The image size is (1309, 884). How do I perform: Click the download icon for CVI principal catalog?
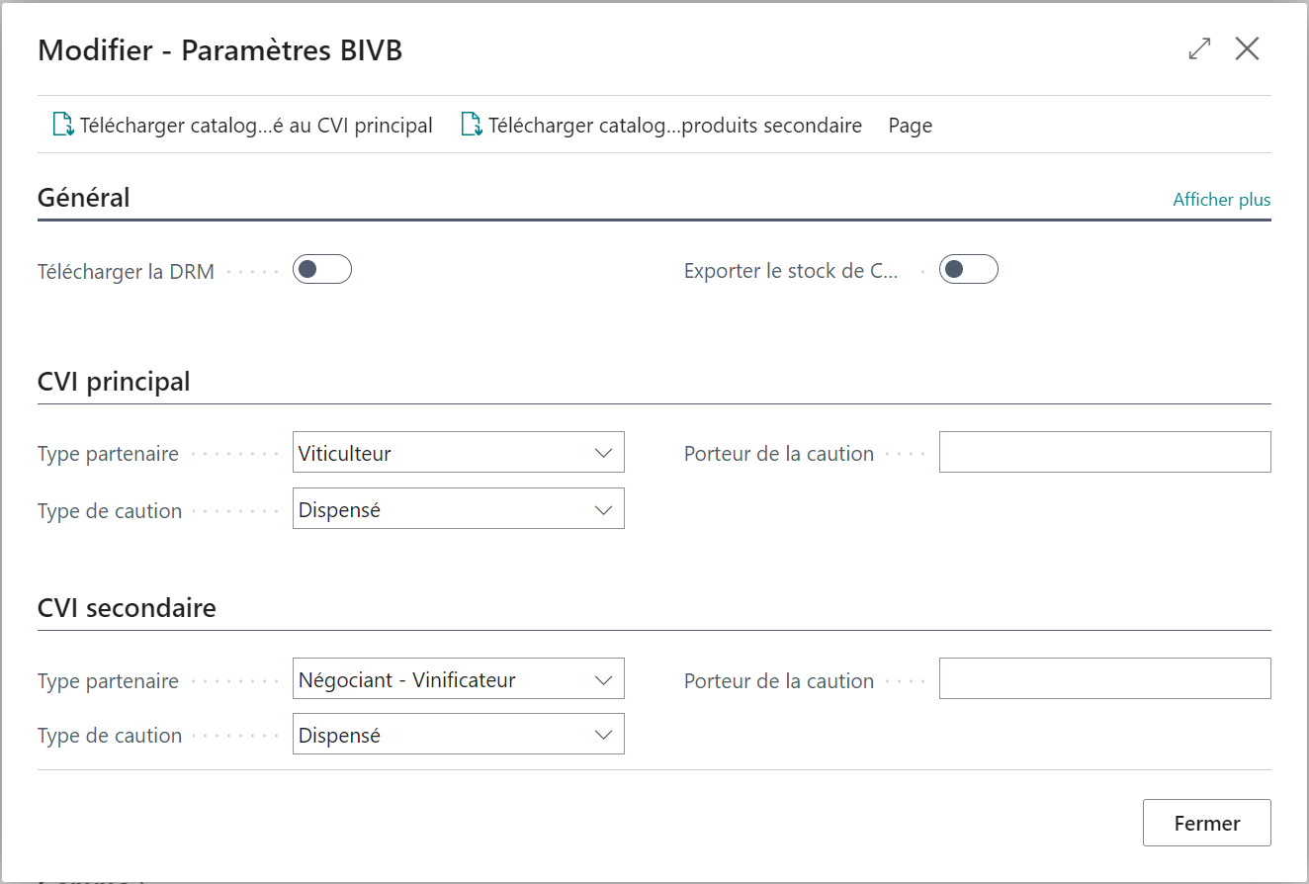pos(63,126)
